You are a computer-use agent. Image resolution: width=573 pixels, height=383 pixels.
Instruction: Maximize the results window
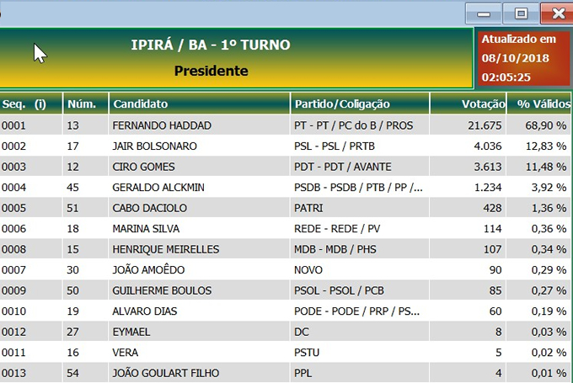click(521, 13)
